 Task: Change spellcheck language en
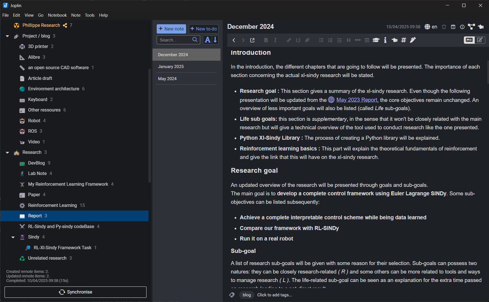[431, 27]
